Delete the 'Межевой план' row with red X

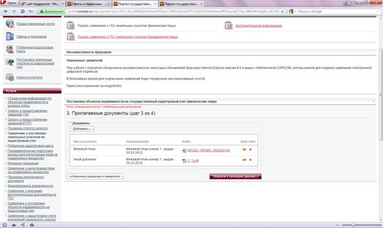(x=250, y=150)
